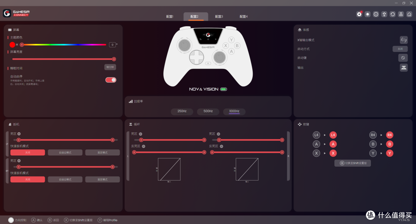Click info icon beside left stick 反死区
416x224 pixels.
144,146
